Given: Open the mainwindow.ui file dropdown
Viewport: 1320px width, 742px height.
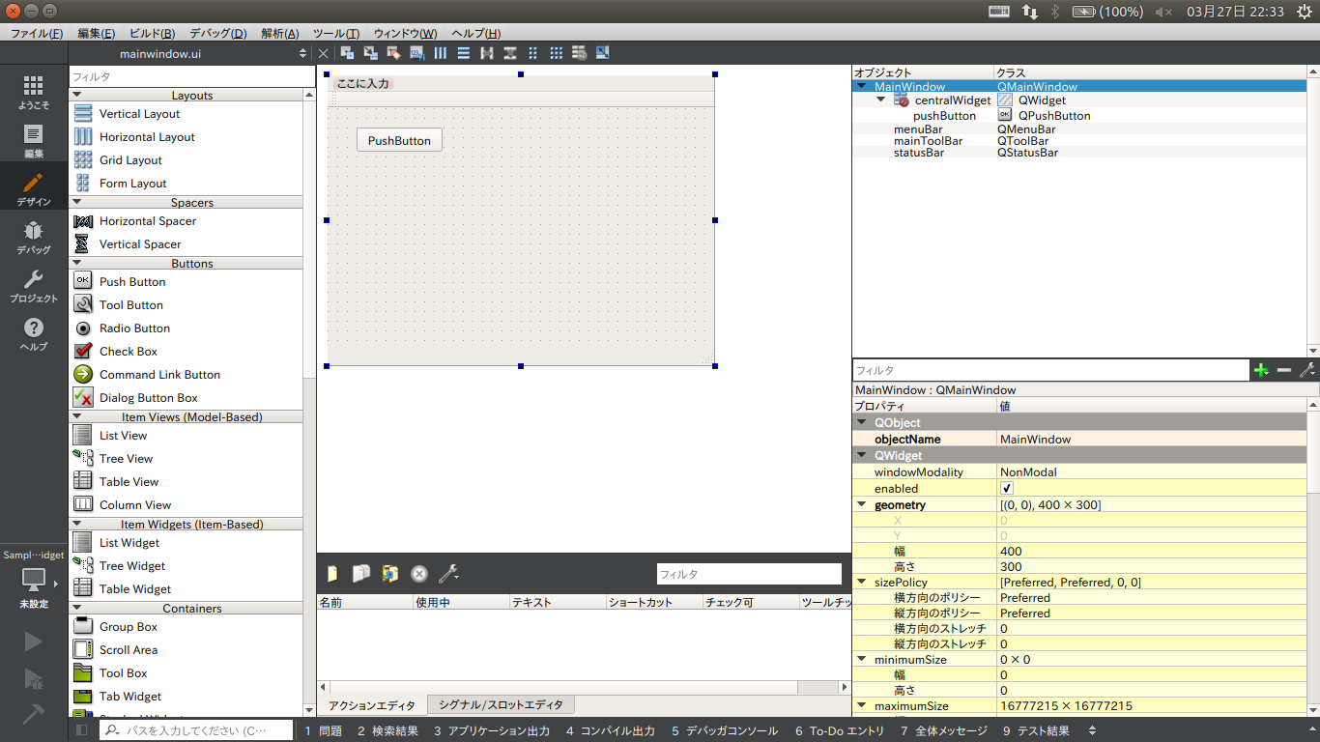Looking at the screenshot, I should 302,54.
